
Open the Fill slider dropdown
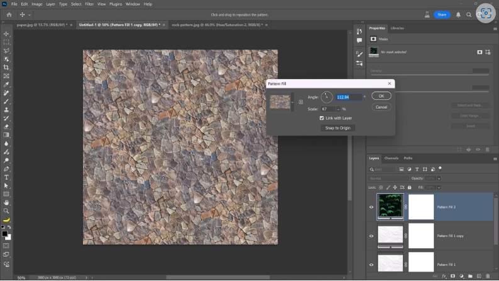click(x=439, y=188)
